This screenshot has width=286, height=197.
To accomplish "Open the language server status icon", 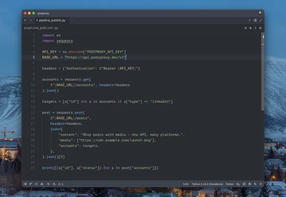I will coord(54,184).
